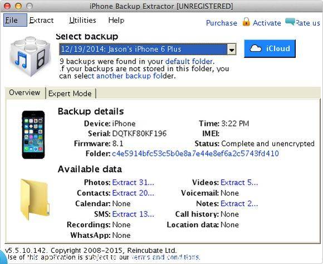
Task: Click the iCloud button
Action: point(270,48)
